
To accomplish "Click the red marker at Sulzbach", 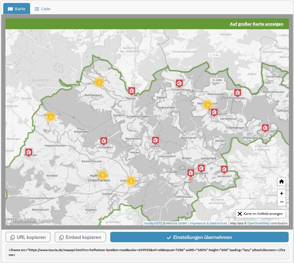I will 155,140.
